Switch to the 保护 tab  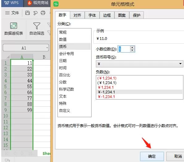click(x=136, y=15)
